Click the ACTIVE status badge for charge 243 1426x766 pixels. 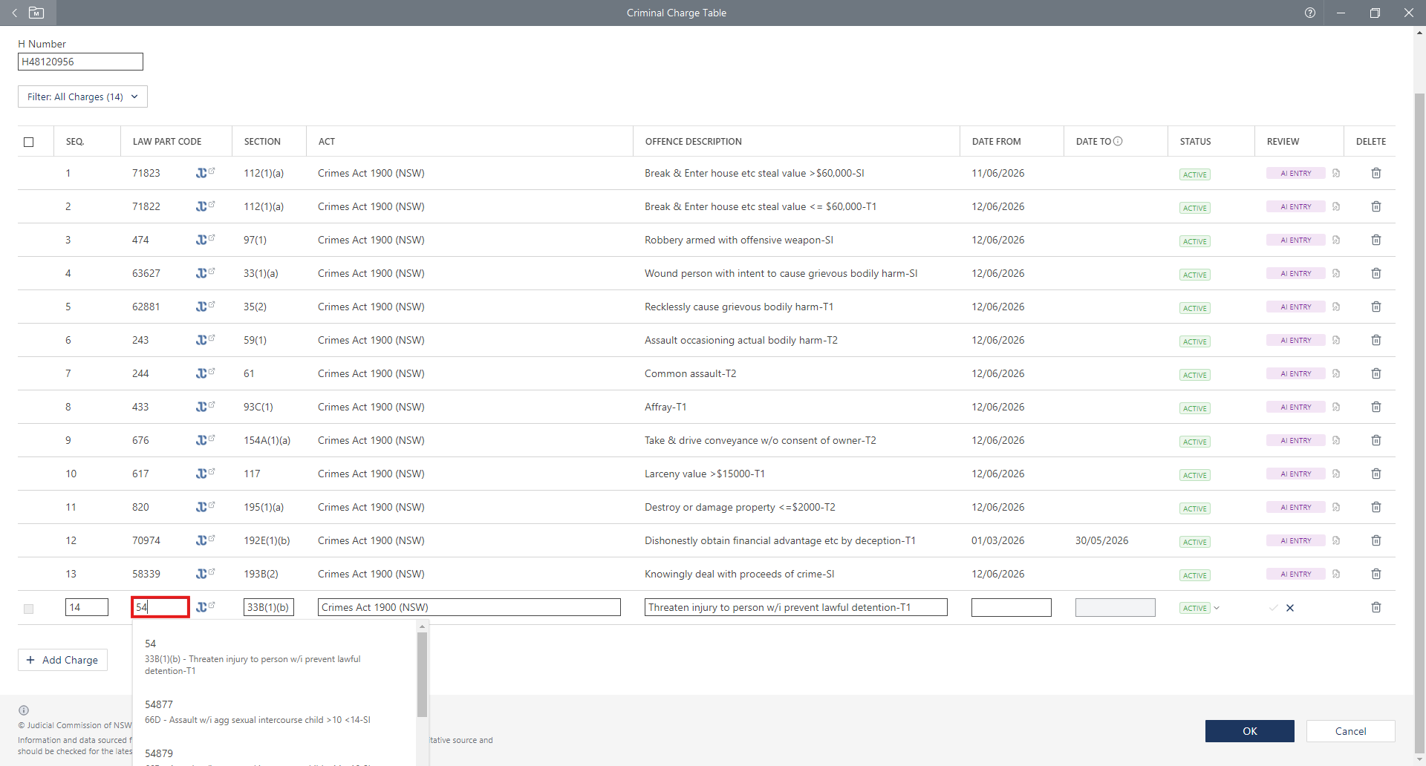coord(1194,341)
